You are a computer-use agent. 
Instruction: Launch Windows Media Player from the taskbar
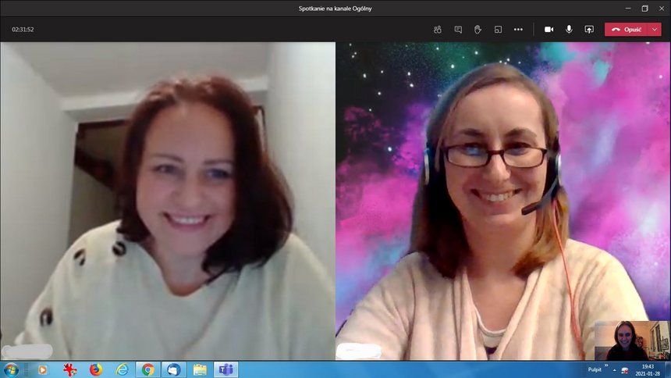[x=42, y=369]
